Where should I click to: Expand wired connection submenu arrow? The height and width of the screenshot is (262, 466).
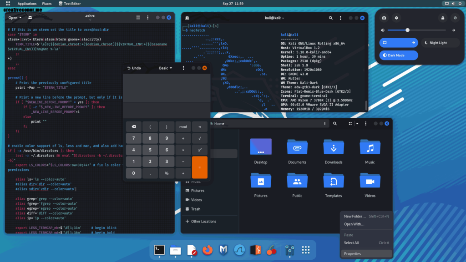(413, 42)
